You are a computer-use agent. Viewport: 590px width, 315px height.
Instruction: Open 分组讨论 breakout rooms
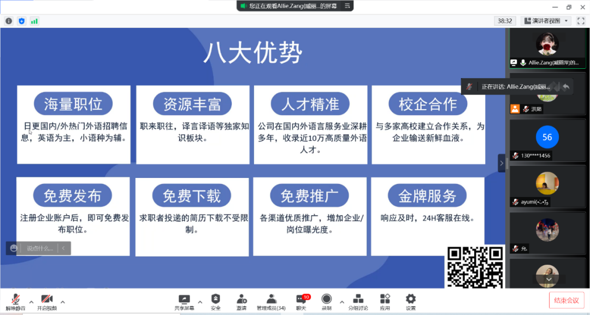coord(358,300)
